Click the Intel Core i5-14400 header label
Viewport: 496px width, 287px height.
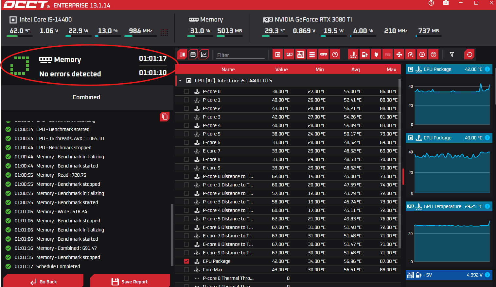pyautogui.click(x=45, y=20)
